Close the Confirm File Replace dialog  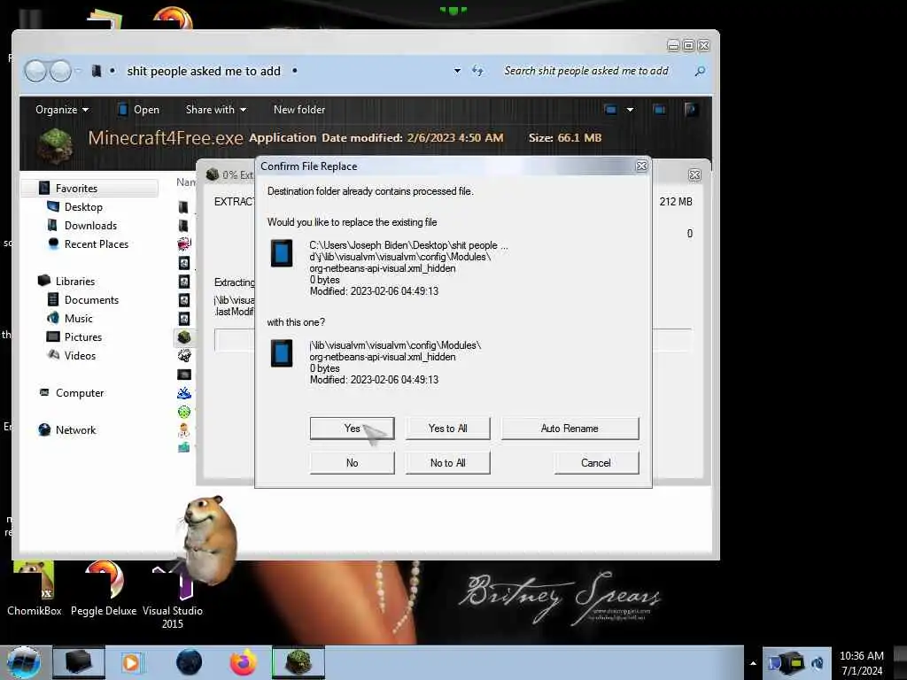click(641, 166)
